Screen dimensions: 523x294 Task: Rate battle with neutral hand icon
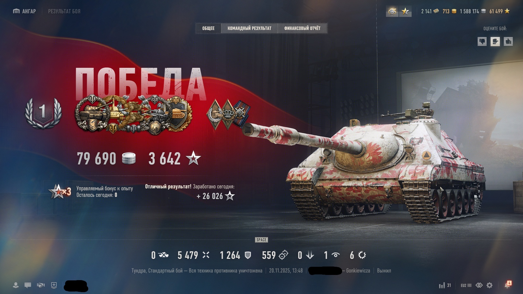pyautogui.click(x=495, y=41)
